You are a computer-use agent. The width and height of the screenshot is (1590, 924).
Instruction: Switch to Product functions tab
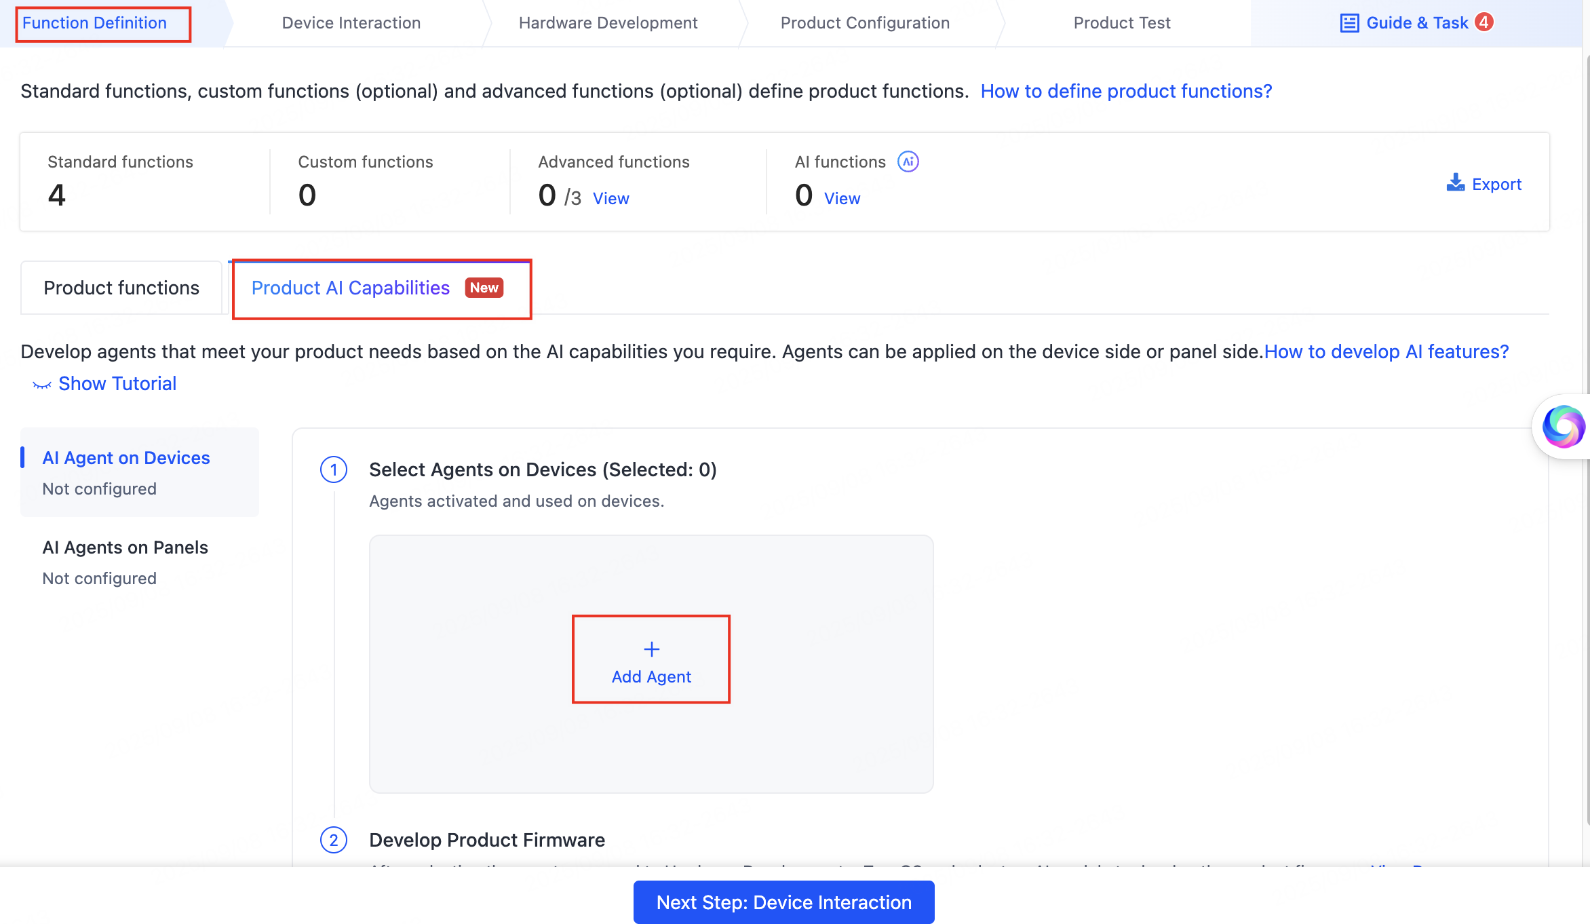tap(121, 288)
